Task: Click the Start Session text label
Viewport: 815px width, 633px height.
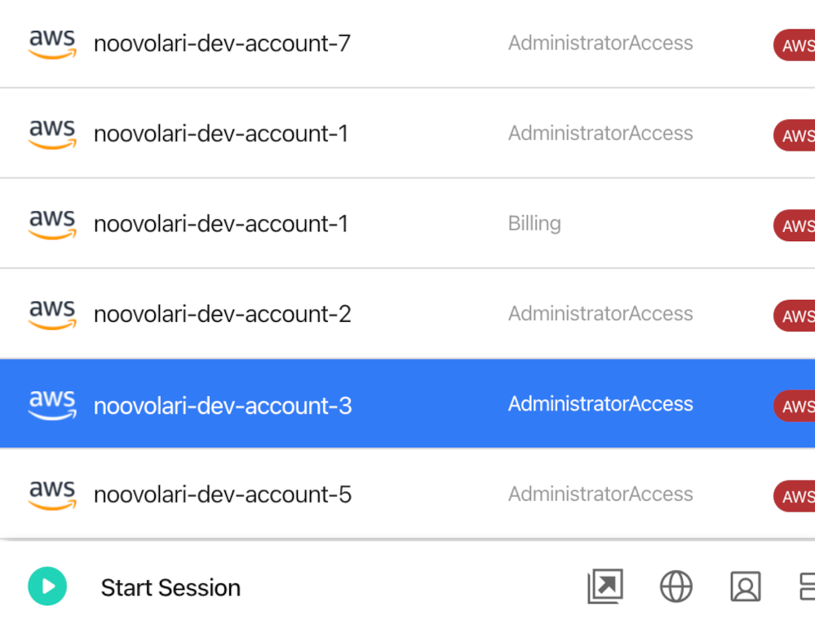Action: pos(171,588)
